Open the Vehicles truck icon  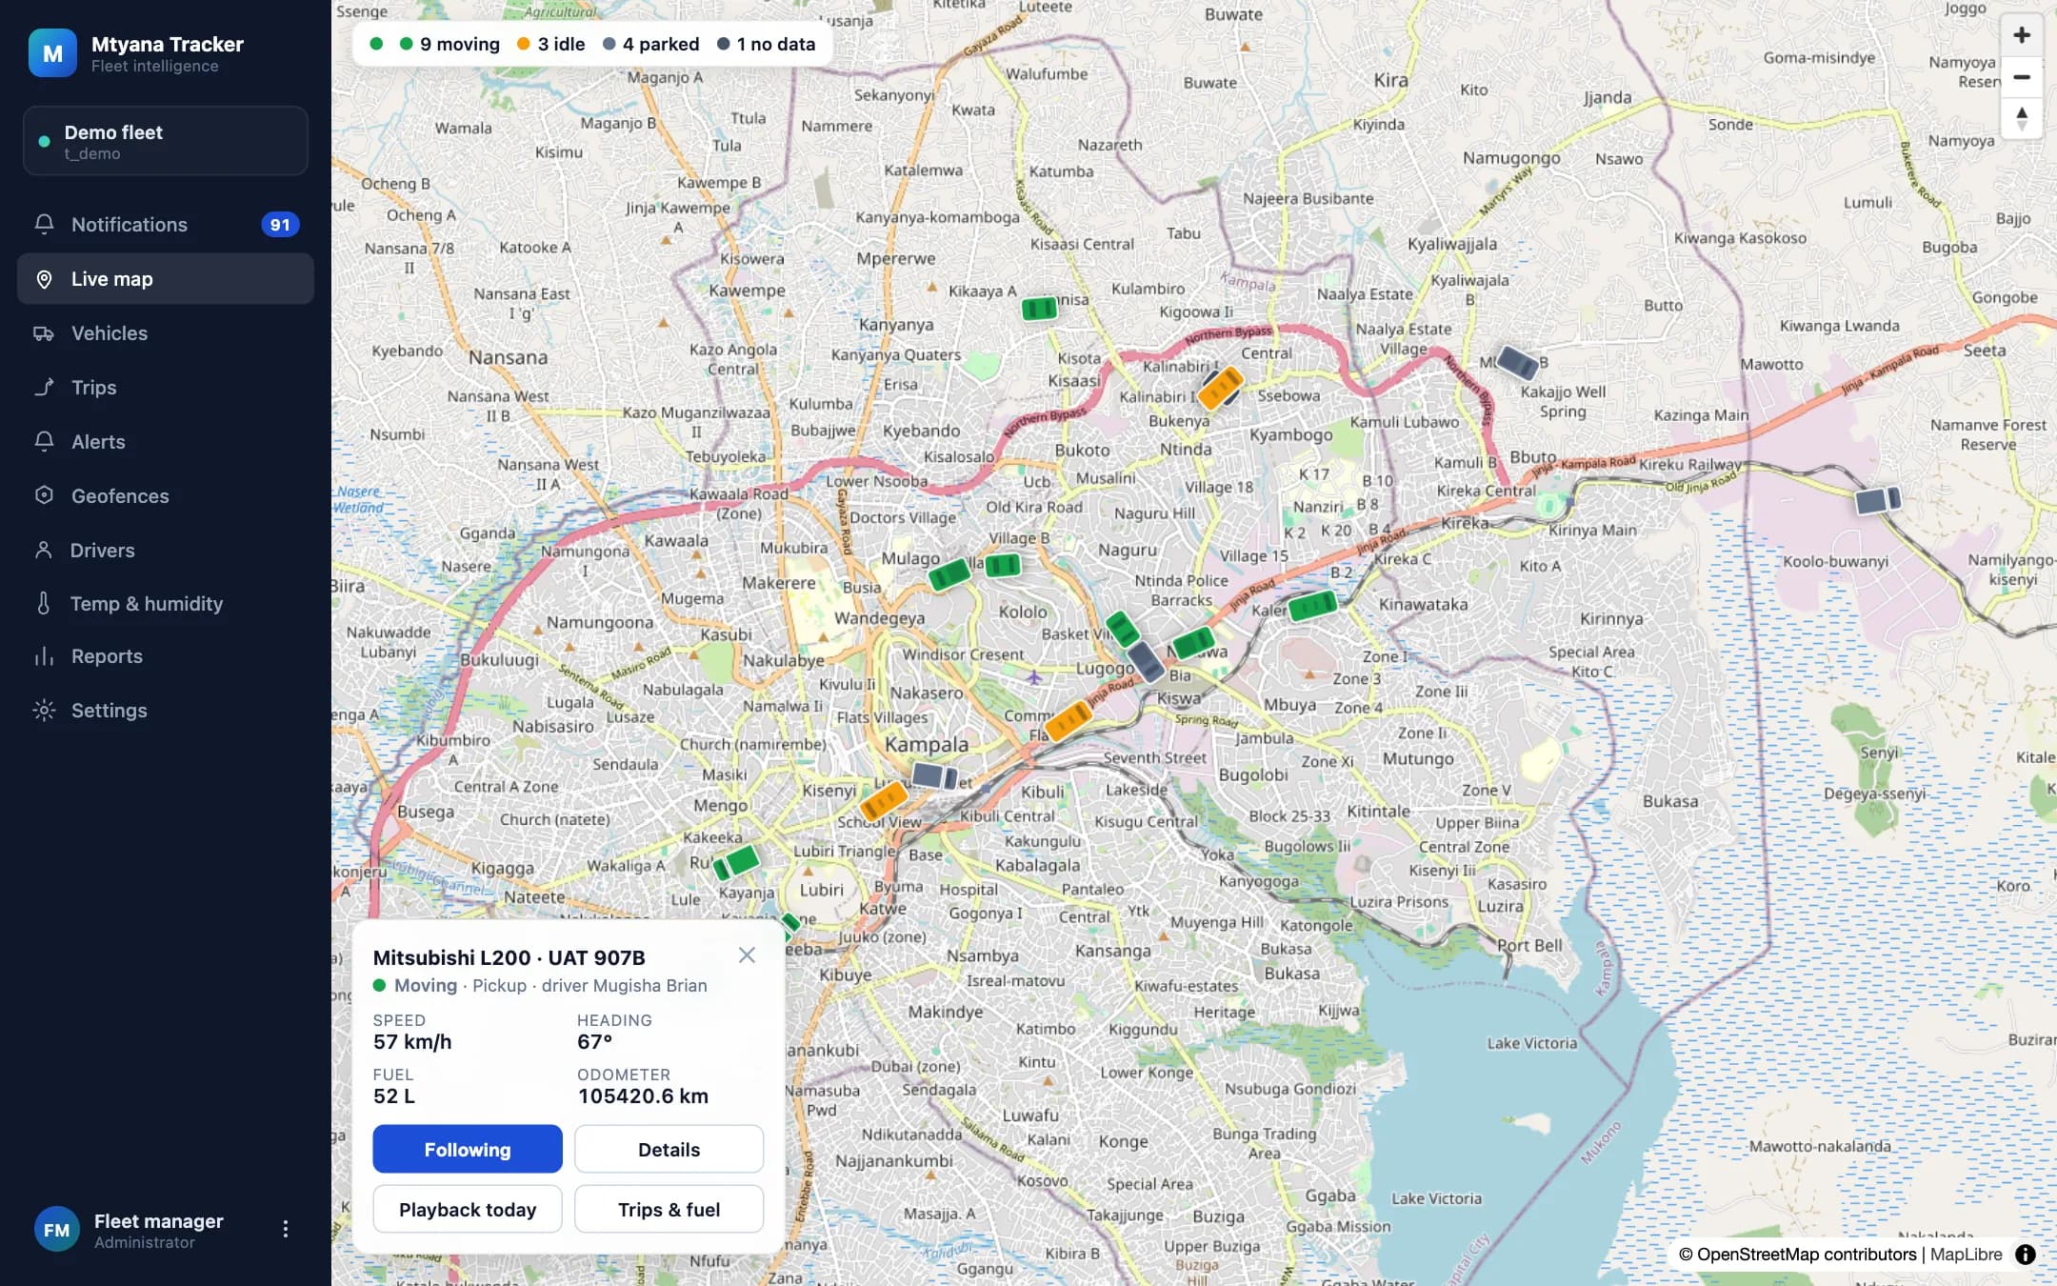tap(44, 333)
